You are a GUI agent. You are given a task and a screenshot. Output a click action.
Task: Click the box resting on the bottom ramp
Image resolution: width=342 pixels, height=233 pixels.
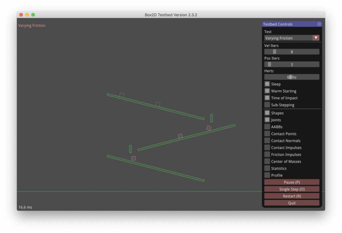pos(134,158)
